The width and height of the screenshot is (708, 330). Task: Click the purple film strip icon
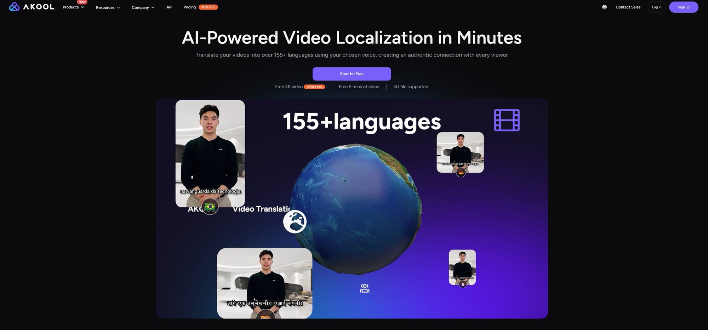pos(507,120)
